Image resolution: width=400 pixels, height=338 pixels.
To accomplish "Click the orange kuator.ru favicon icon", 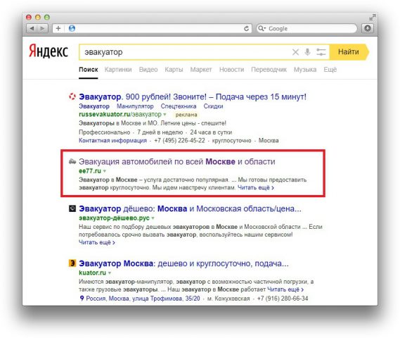I will point(72,263).
